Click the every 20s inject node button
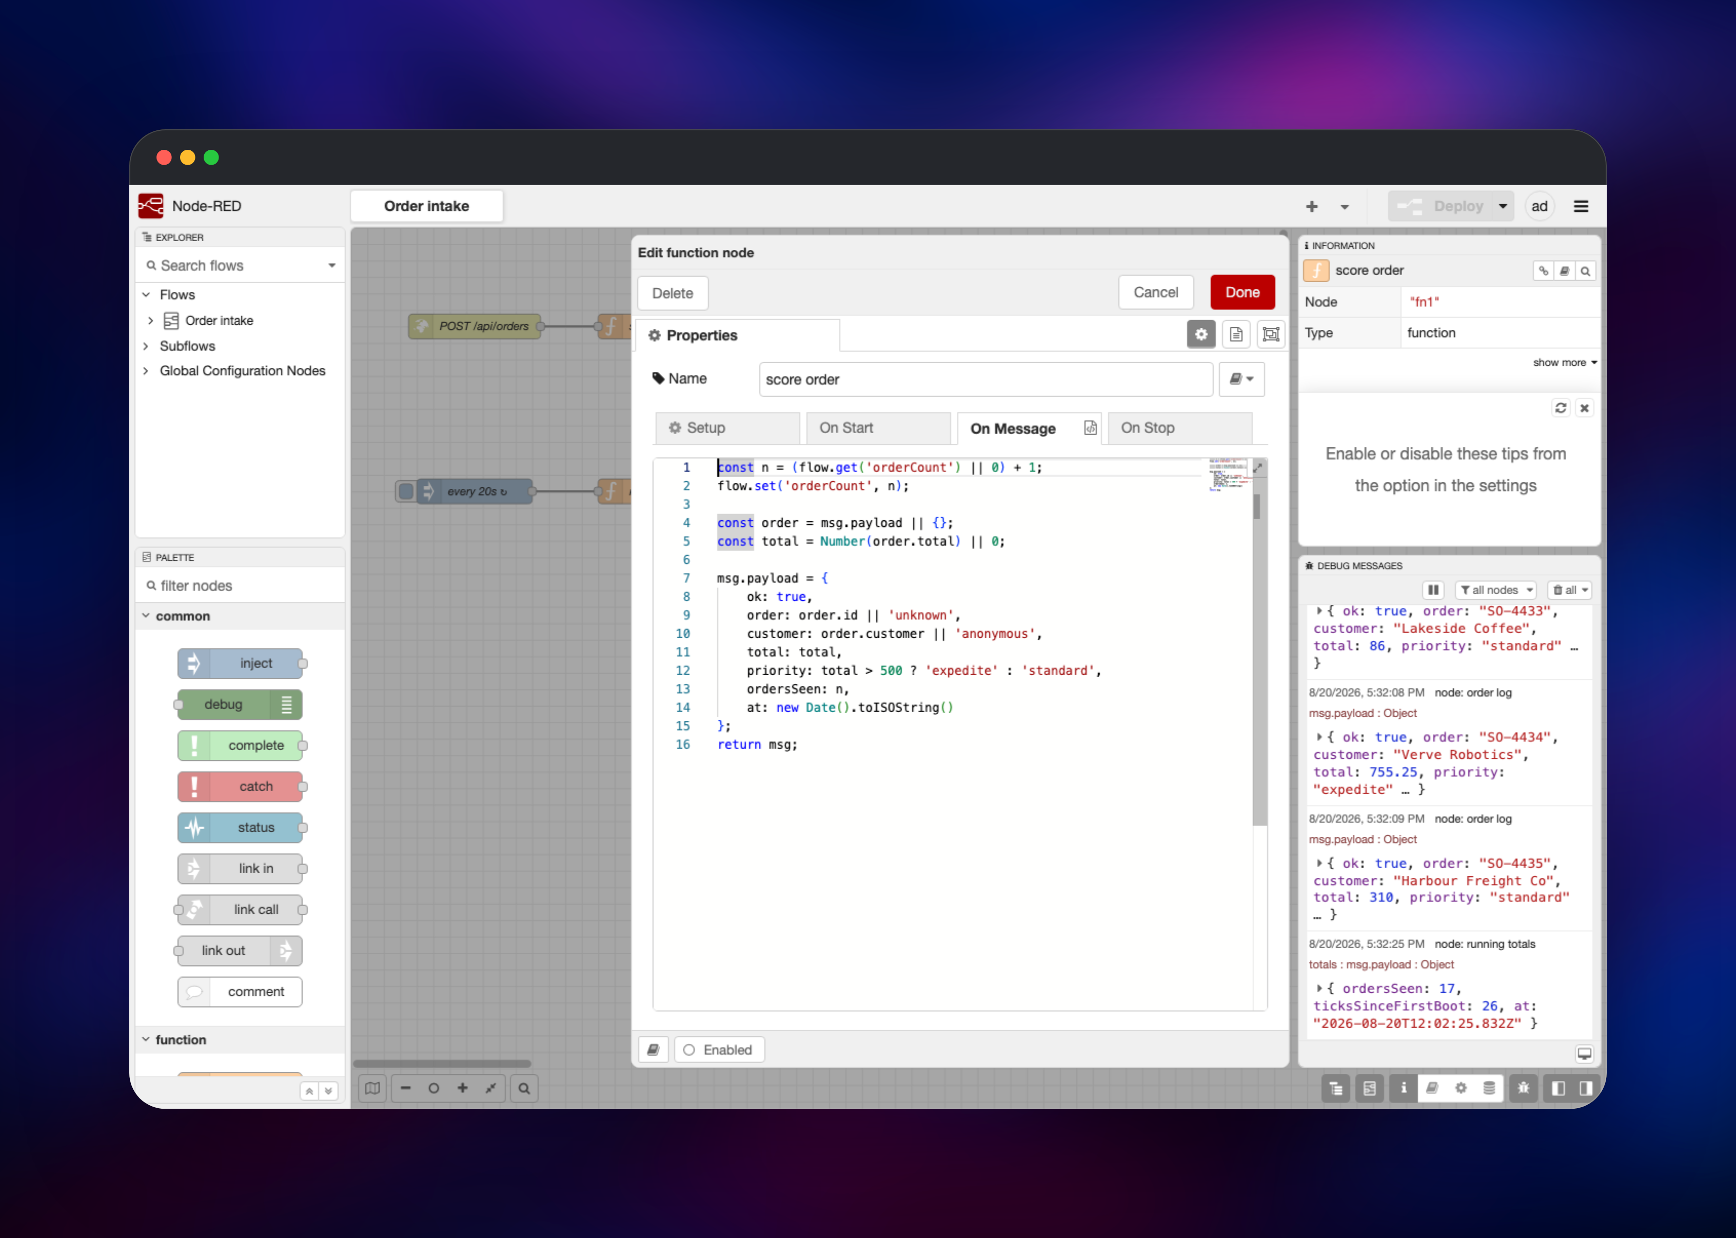 [406, 492]
